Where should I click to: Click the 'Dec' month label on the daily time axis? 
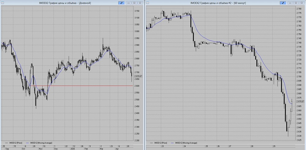(x=56, y=148)
